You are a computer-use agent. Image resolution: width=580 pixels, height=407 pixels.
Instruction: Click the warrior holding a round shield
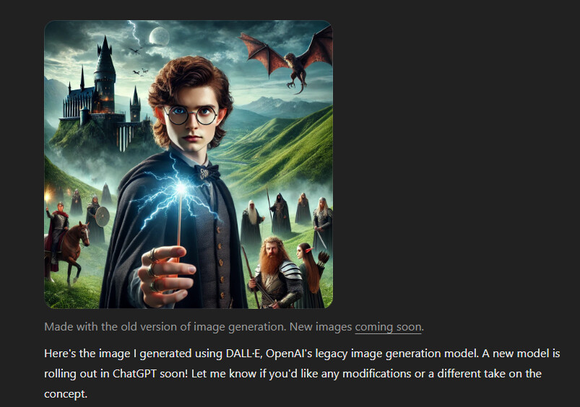pos(96,219)
